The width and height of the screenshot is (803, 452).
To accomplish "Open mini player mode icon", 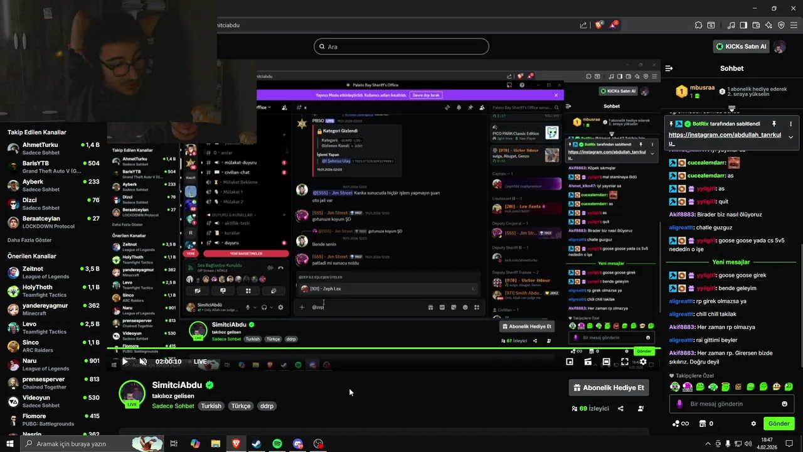I will coord(570,362).
